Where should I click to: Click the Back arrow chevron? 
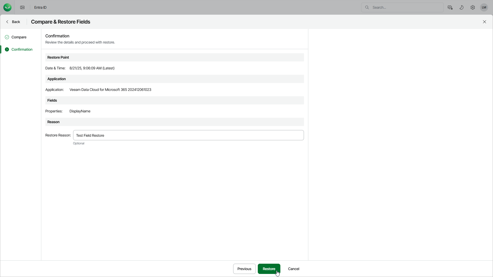tap(7, 22)
